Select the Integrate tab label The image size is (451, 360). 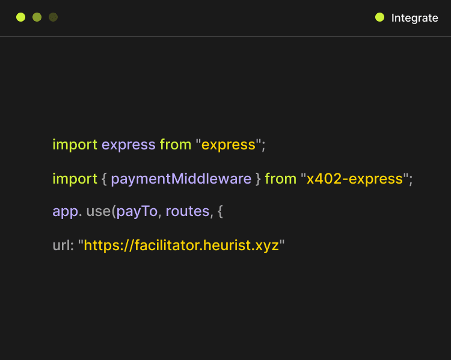click(414, 18)
